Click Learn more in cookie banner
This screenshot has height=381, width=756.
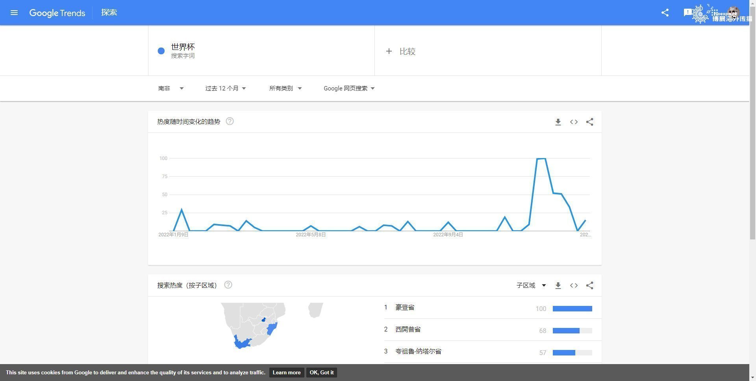(x=287, y=372)
